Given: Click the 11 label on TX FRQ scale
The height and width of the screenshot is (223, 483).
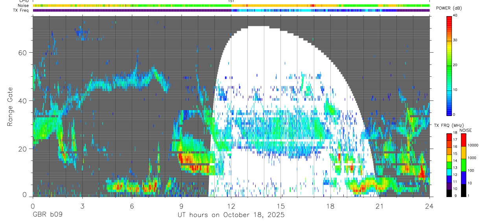Looking at the screenshot, I should 455,182.
